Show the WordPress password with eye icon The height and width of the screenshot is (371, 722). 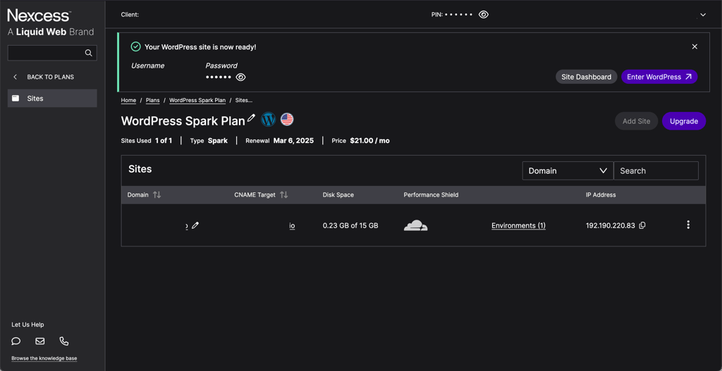pos(240,77)
